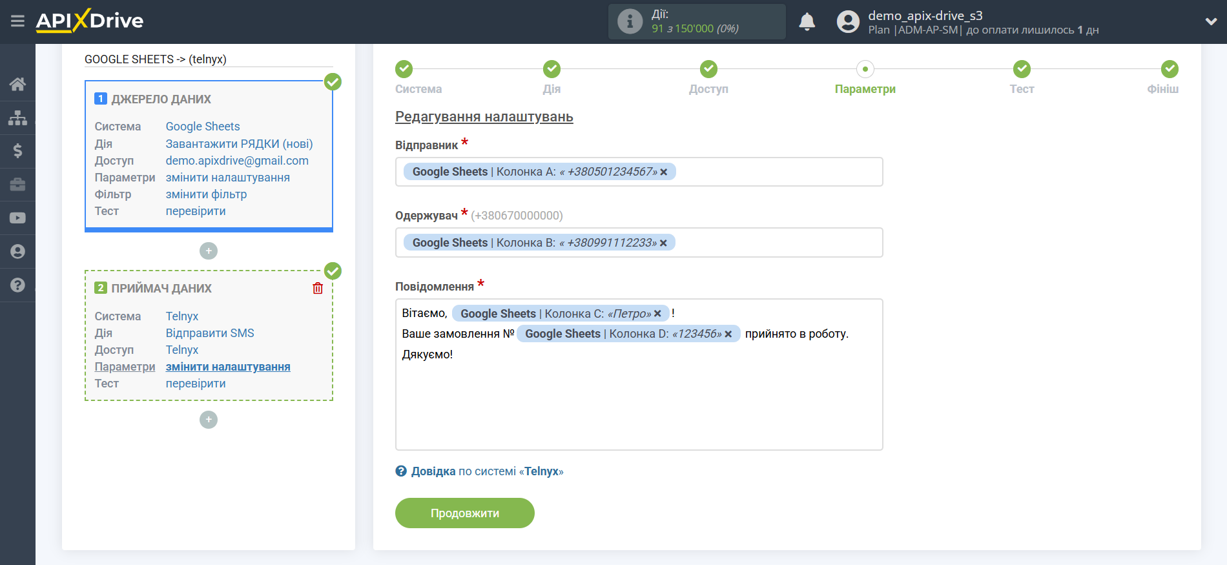Open connections sitemap icon in sidebar
Image resolution: width=1227 pixels, height=565 pixels.
coord(17,118)
